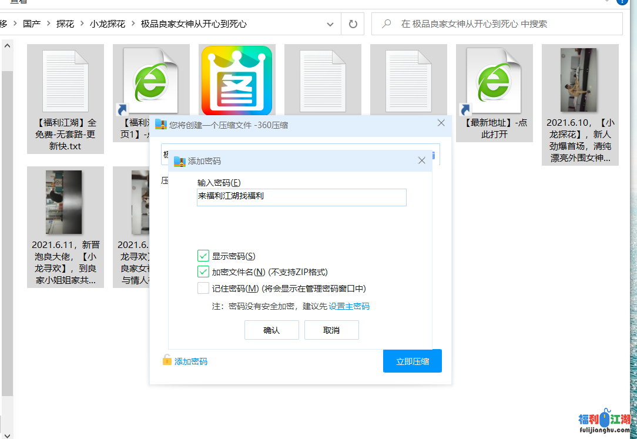Enable the 记住密码 checkbox
637x439 pixels.
click(x=203, y=288)
